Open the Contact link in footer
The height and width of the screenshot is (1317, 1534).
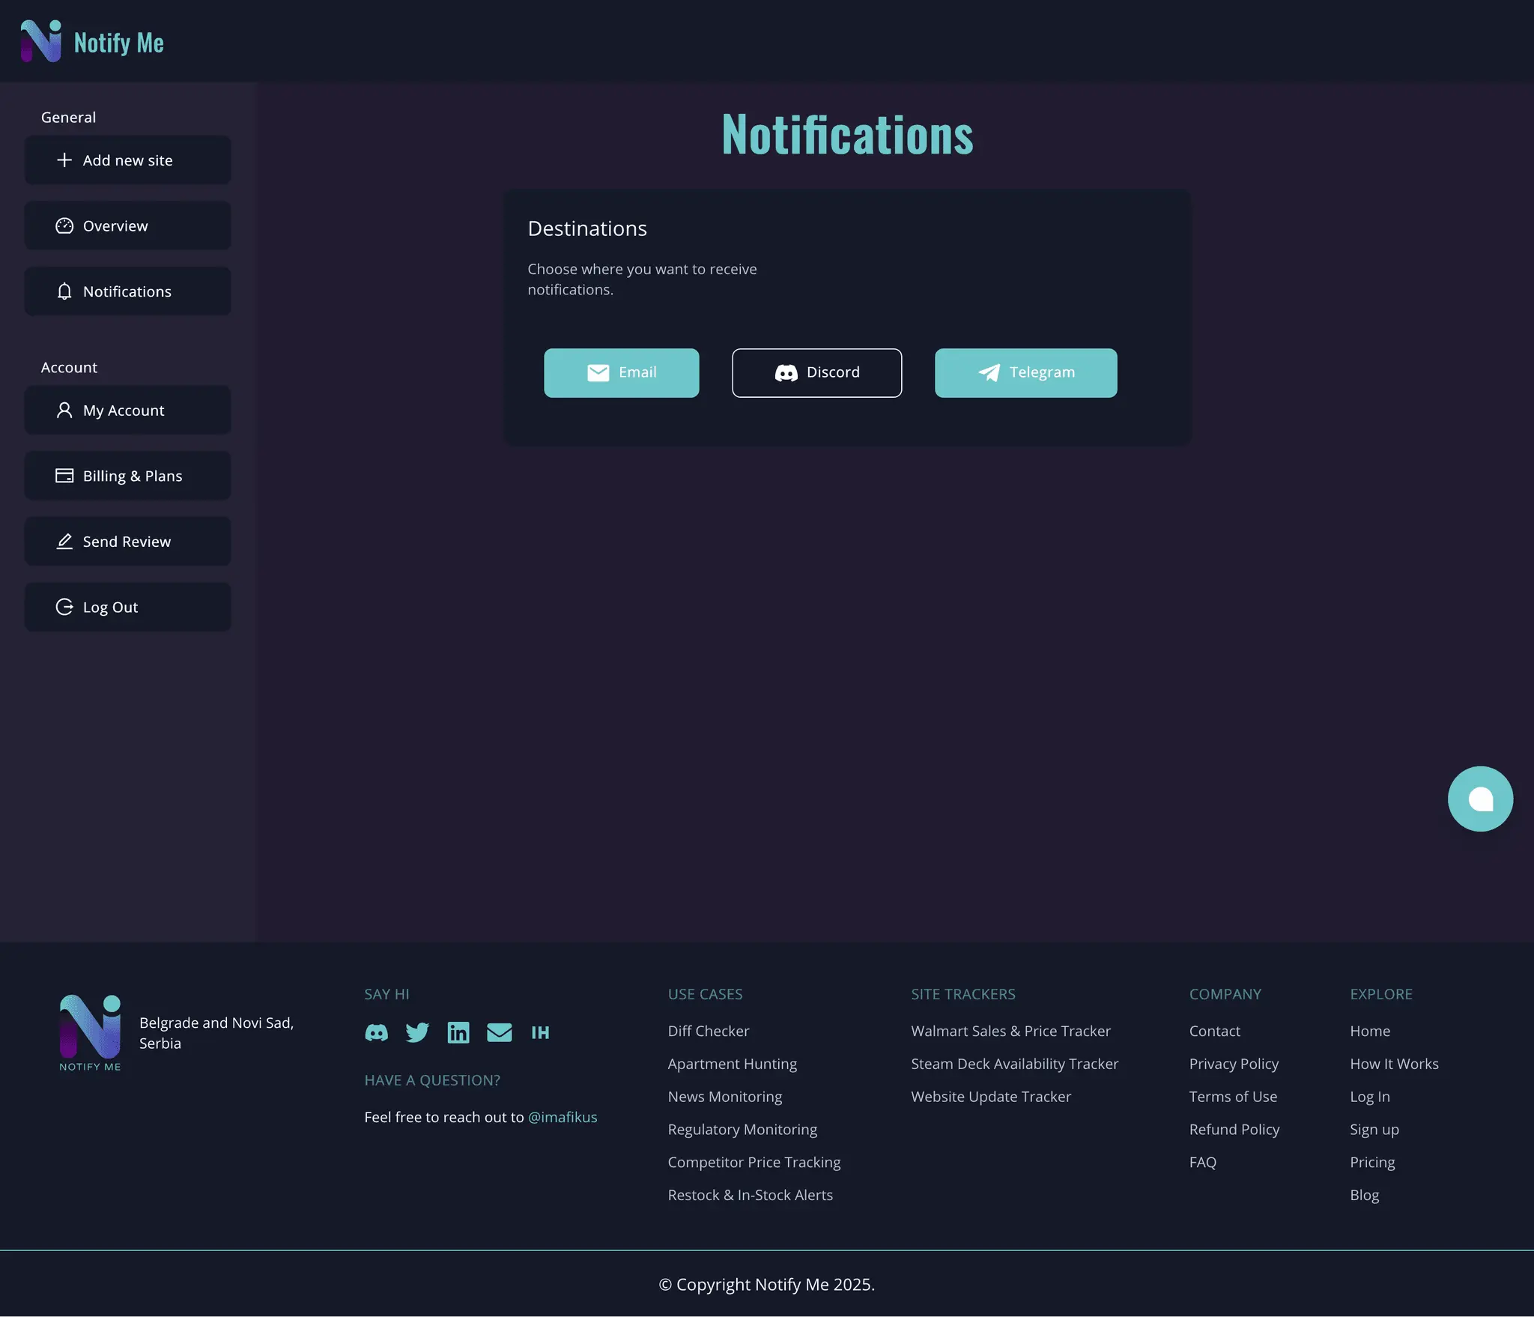1215,1031
